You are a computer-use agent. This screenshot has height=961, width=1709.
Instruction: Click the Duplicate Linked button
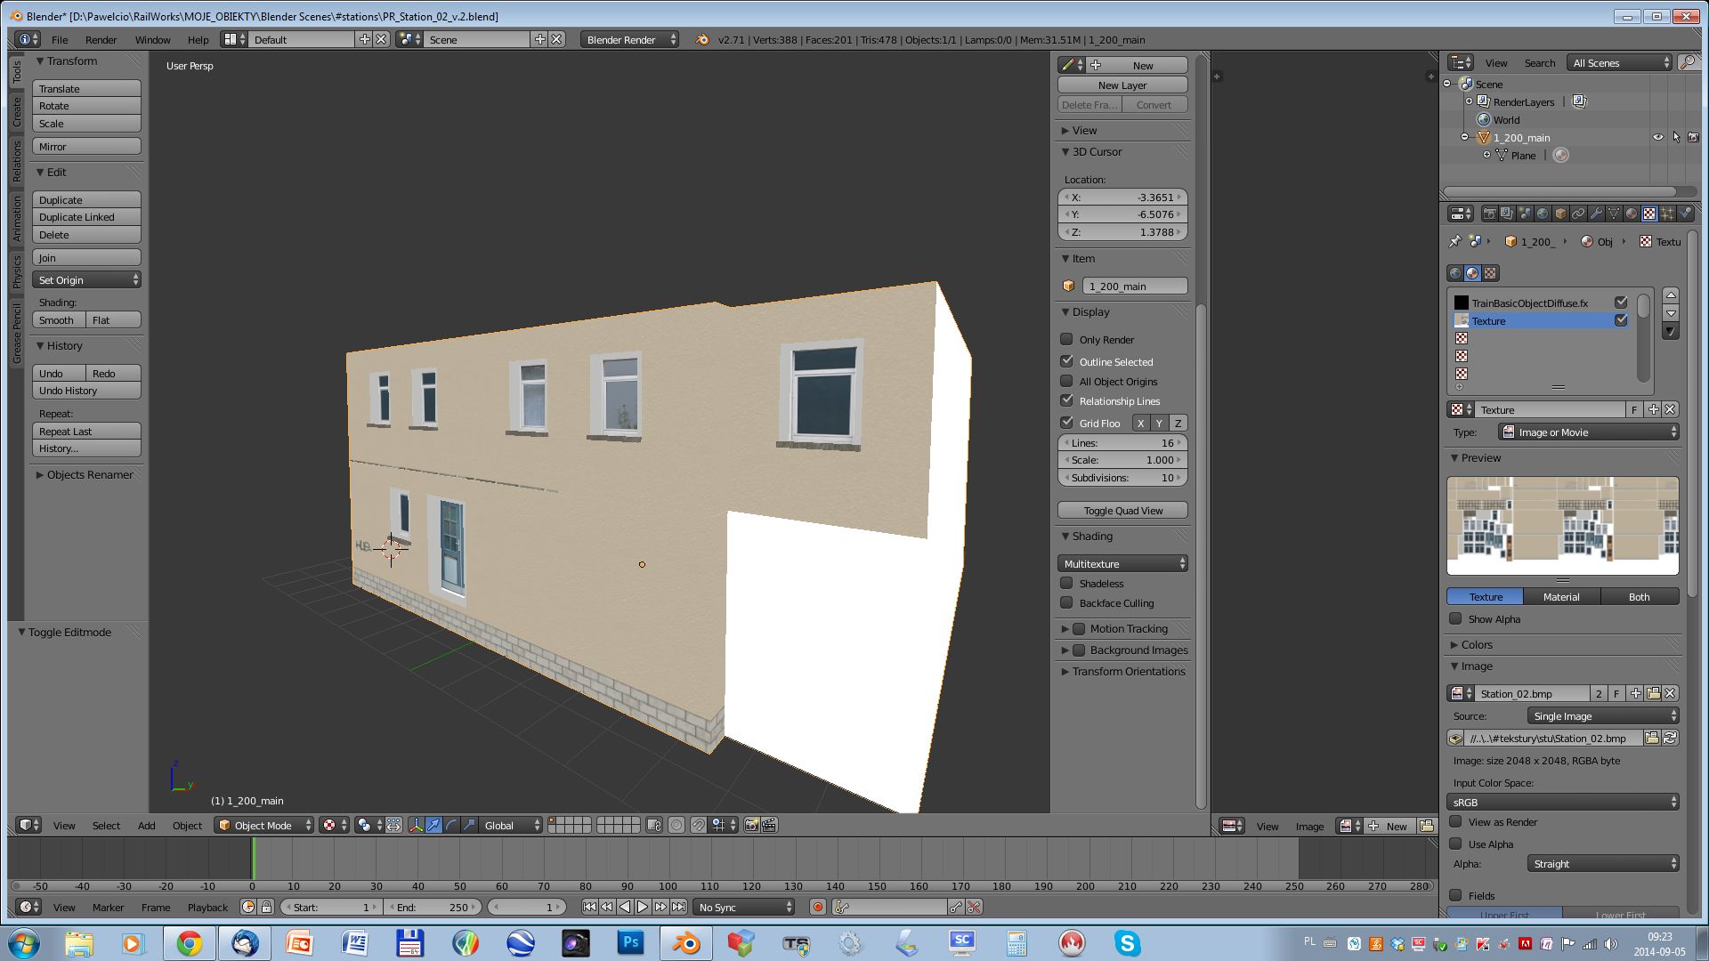coord(86,217)
